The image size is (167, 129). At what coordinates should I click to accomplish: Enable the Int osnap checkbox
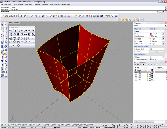coord(38,124)
